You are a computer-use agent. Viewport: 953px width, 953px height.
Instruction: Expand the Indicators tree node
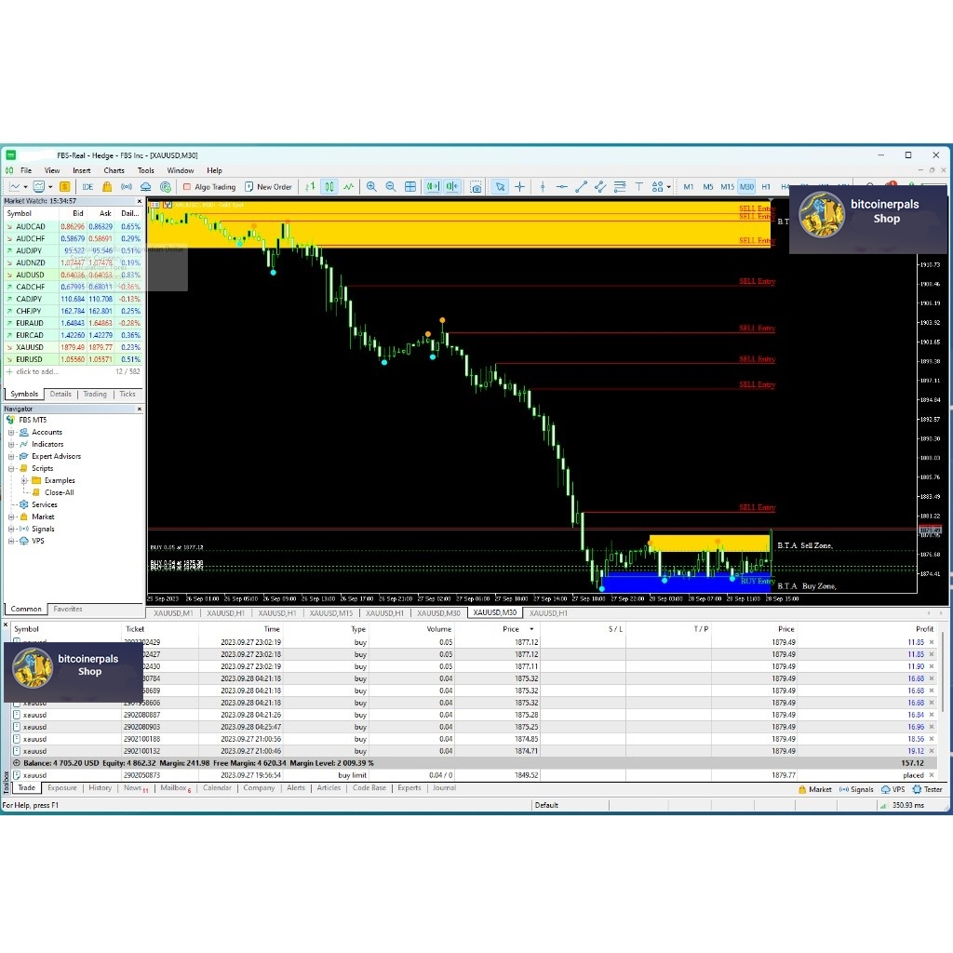coord(12,445)
